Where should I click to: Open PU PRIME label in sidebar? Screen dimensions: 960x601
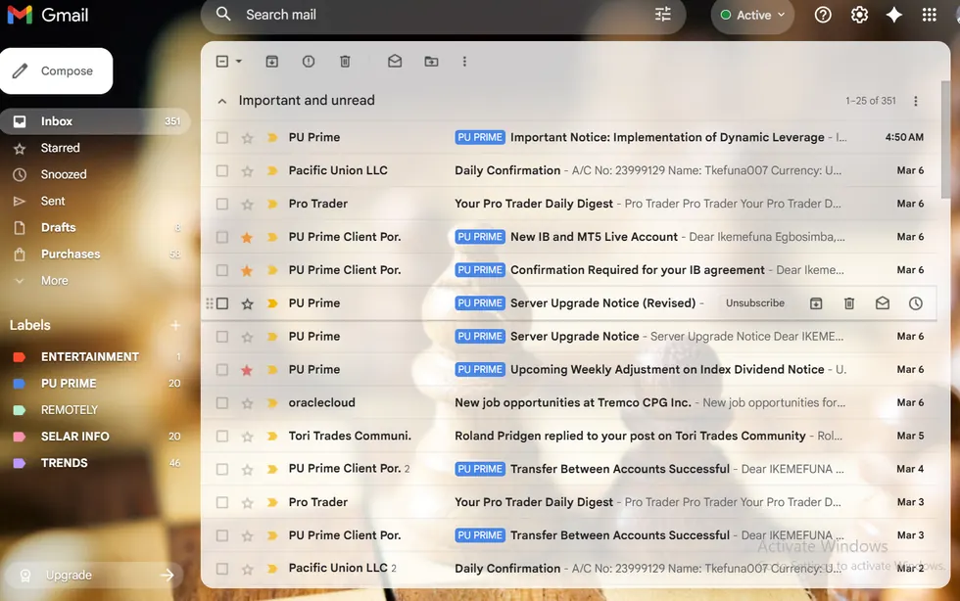(x=69, y=384)
